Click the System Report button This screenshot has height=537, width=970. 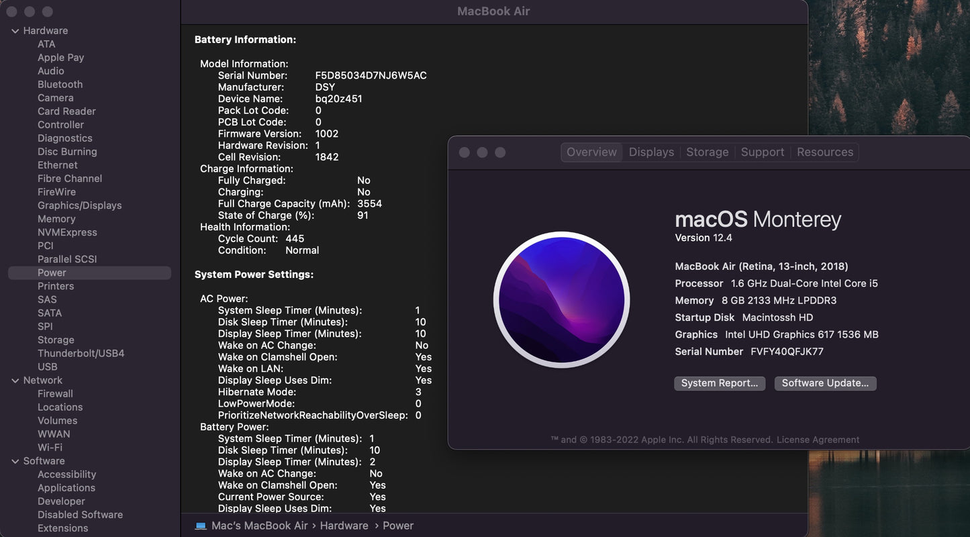click(719, 383)
